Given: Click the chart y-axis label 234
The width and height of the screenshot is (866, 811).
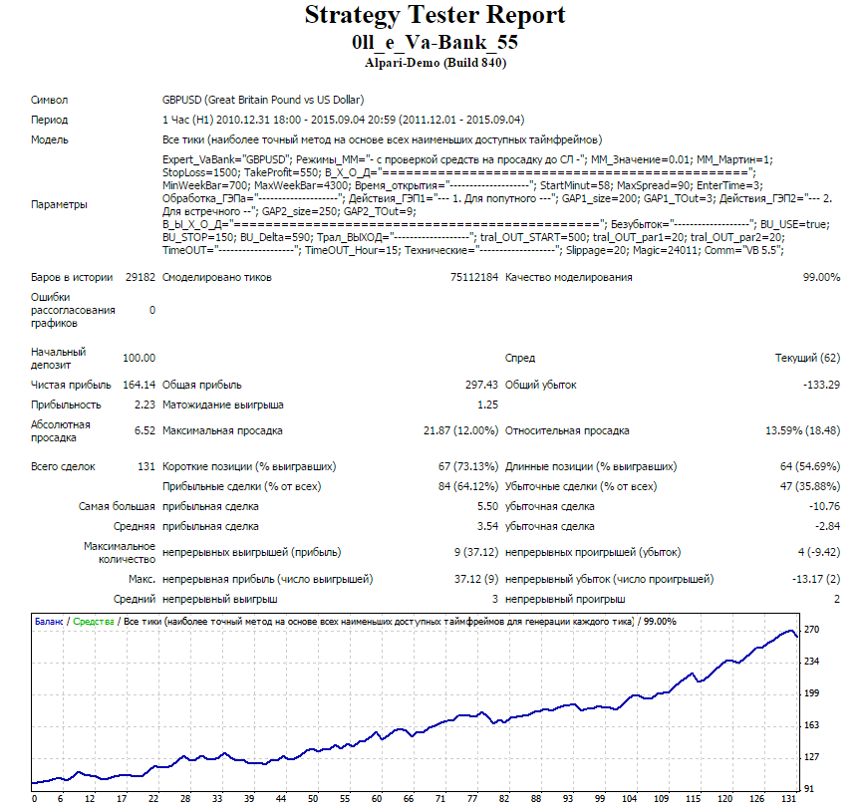Looking at the screenshot, I should click(811, 662).
